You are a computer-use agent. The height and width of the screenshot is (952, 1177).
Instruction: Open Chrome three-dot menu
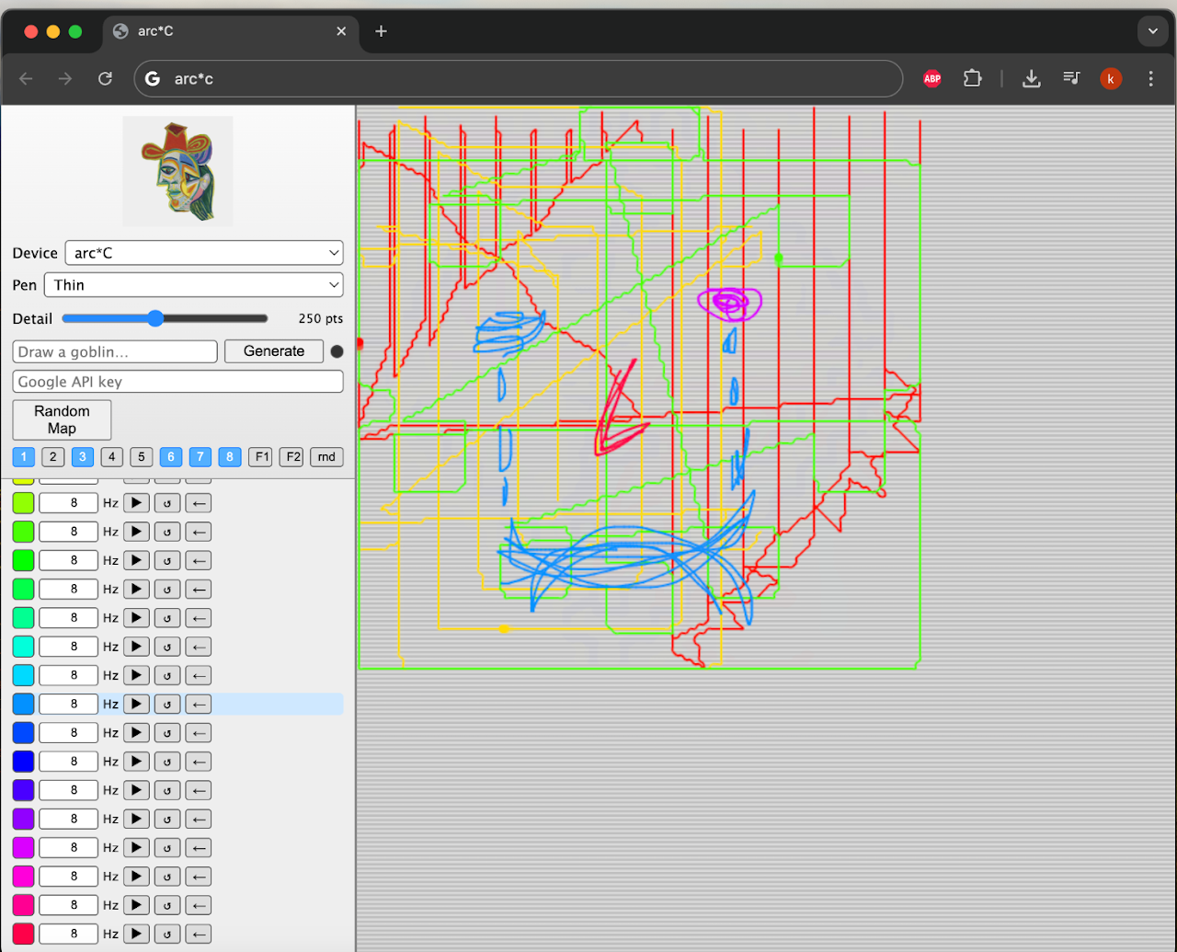tap(1150, 79)
